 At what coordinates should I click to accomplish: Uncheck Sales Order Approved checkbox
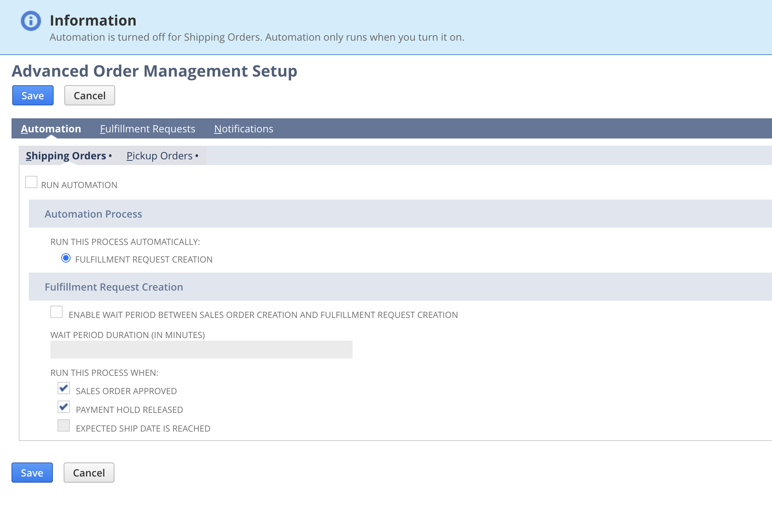64,388
